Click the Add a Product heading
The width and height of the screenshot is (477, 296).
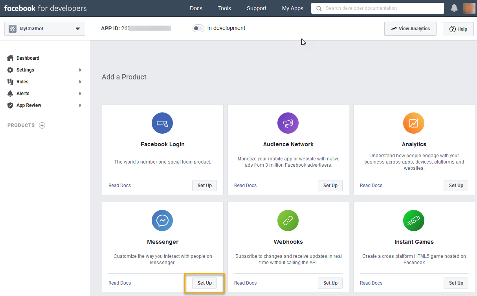pyautogui.click(x=124, y=77)
